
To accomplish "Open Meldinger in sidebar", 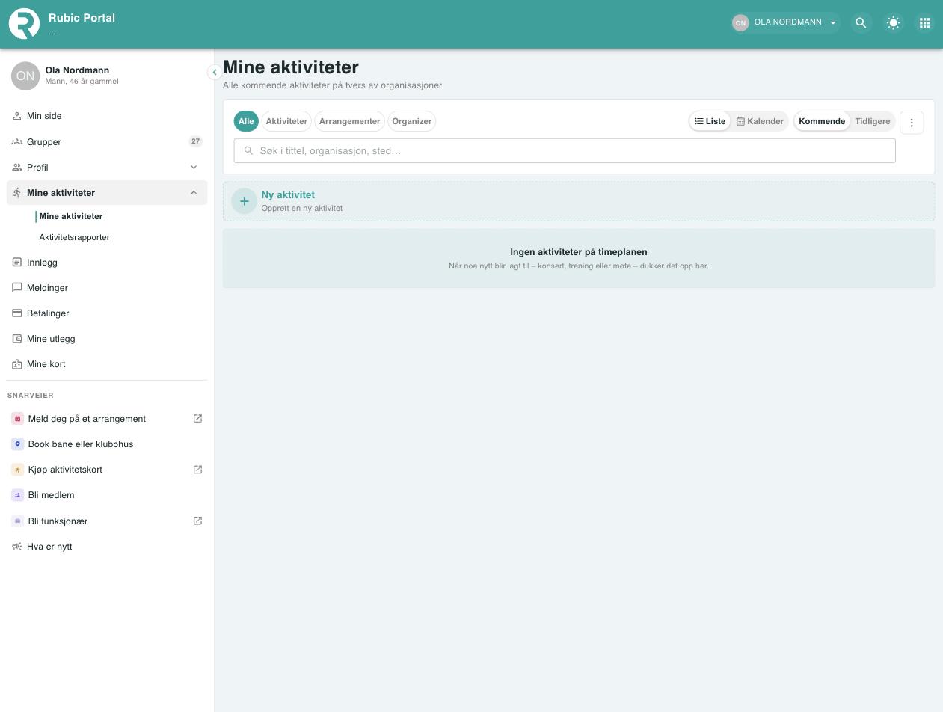I will click(107, 288).
